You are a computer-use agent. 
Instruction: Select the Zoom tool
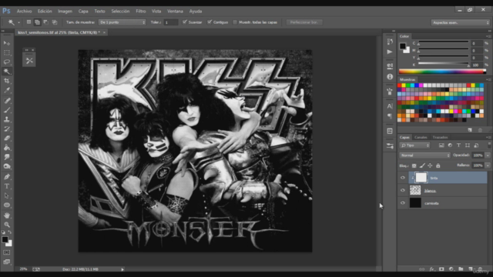(7, 225)
